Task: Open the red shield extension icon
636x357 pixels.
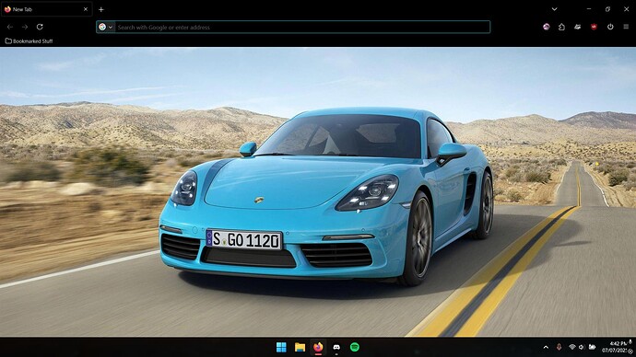Action: (594, 27)
